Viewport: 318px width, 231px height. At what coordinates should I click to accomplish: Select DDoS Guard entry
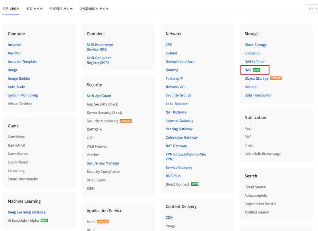click(97, 180)
